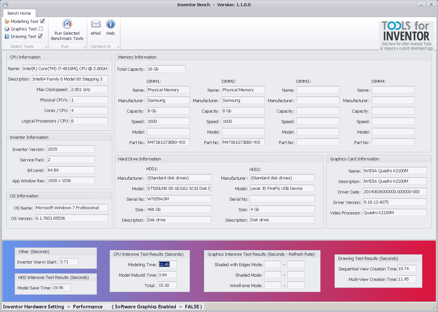Open the Web info icon
Screen dimensions: 438x312
click(x=111, y=24)
